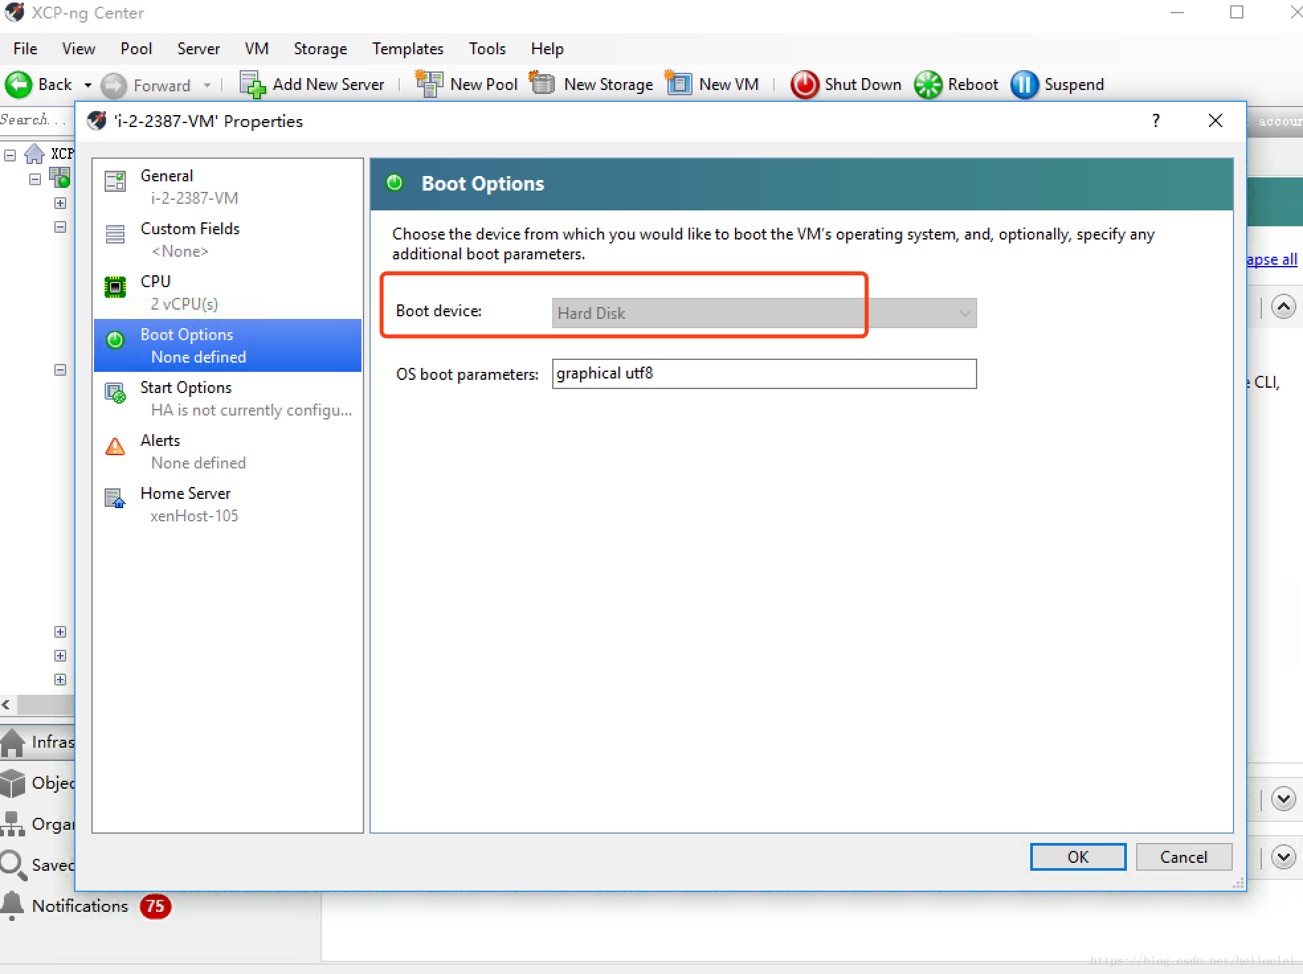Open the General properties page

[x=228, y=187]
